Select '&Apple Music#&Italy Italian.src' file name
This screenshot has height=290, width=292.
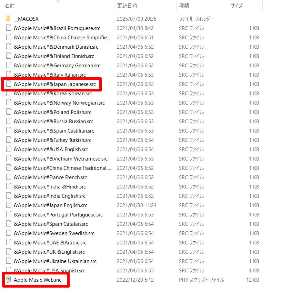click(50, 75)
